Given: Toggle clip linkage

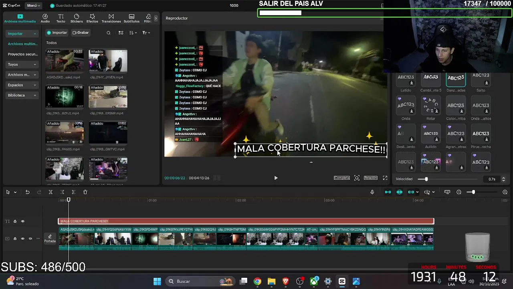Looking at the screenshot, I should coord(411,192).
